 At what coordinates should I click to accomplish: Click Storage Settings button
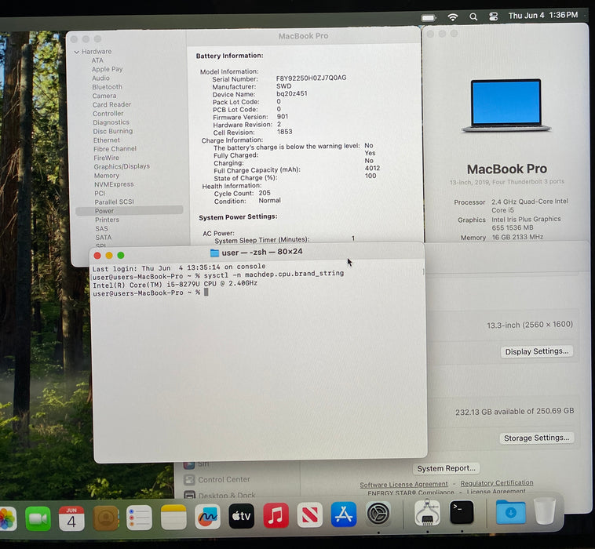pyautogui.click(x=537, y=438)
